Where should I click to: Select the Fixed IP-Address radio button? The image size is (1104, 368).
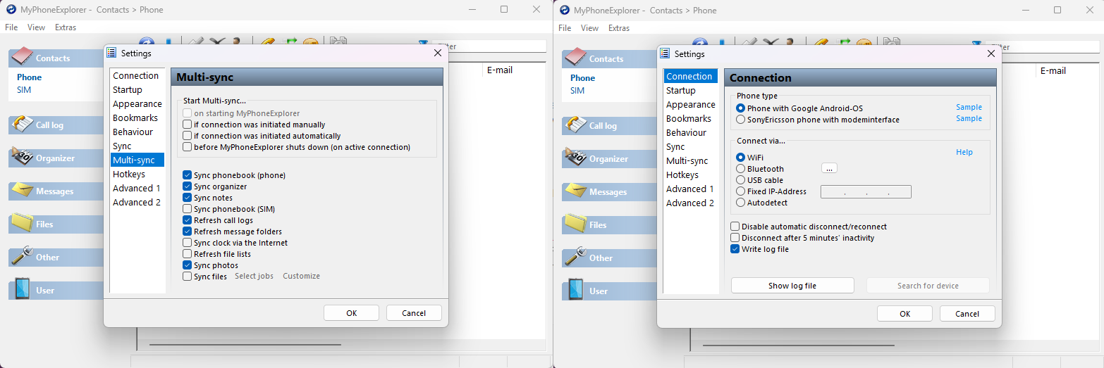[740, 191]
